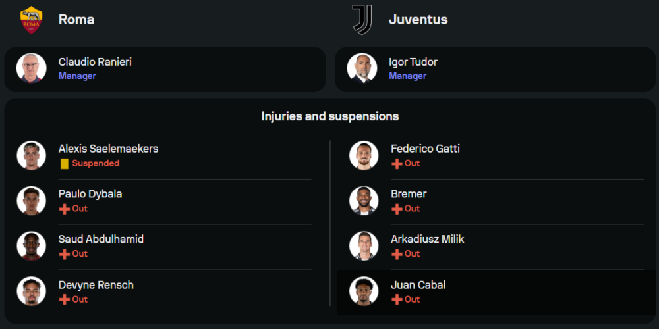Click the Claudio Ranieri name link
This screenshot has height=329, width=659.
95,62
